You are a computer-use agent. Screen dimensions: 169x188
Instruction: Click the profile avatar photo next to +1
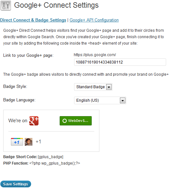[x=29, y=142]
